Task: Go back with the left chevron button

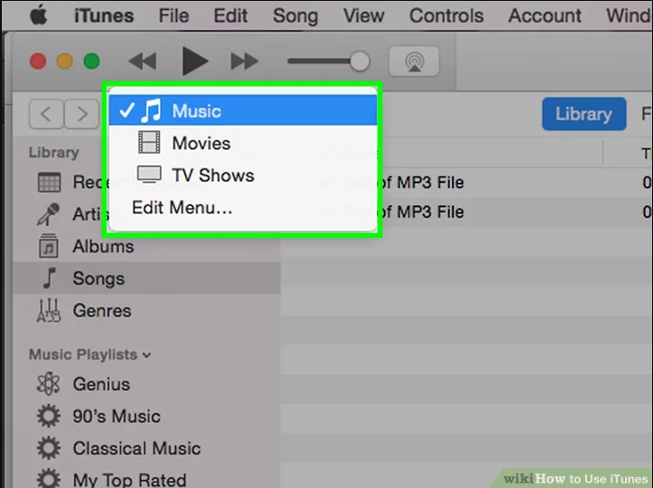Action: click(46, 113)
